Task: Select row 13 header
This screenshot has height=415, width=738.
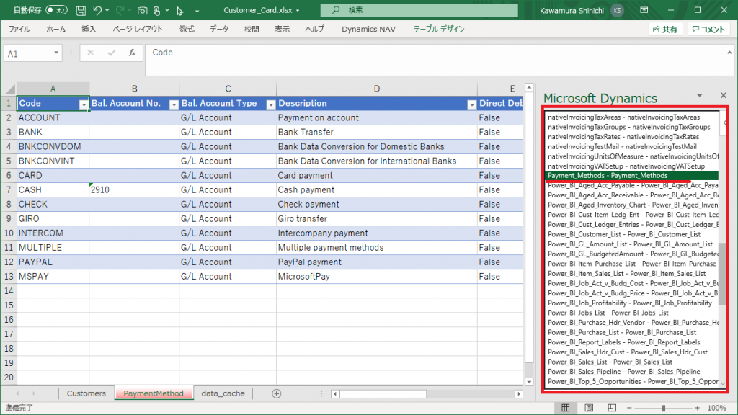Action: (x=9, y=276)
